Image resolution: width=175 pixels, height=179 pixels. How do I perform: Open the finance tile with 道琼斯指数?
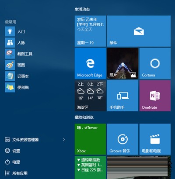pyautogui.click(x=90, y=168)
